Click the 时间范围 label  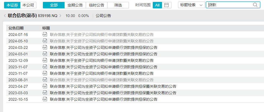click(143, 5)
